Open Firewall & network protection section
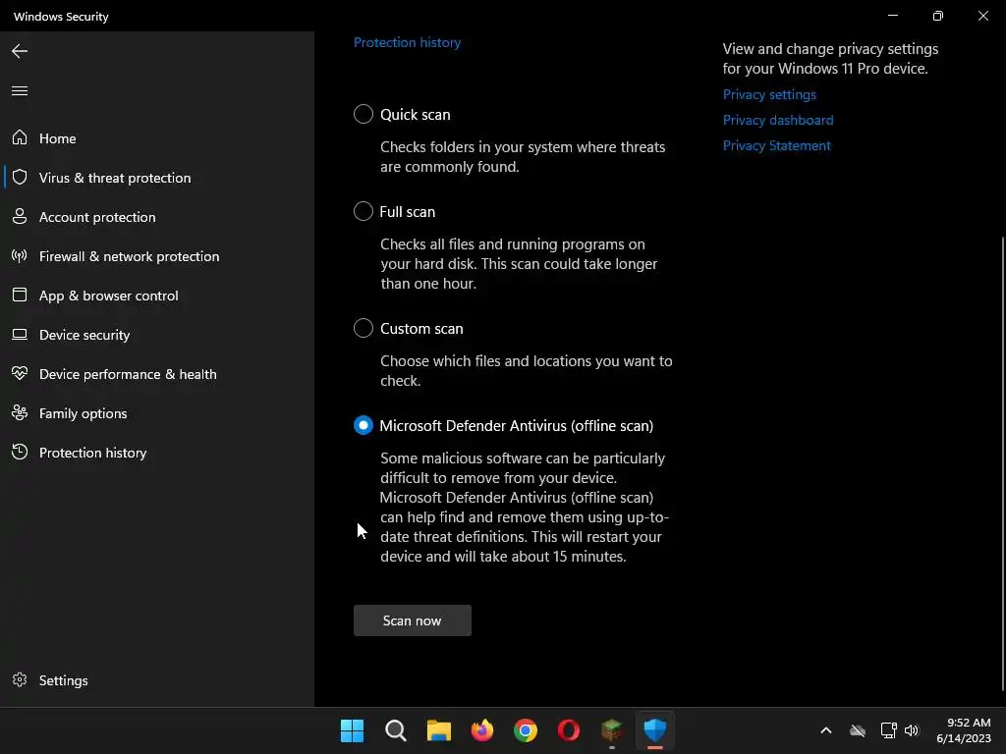The width and height of the screenshot is (1006, 754). click(x=157, y=256)
